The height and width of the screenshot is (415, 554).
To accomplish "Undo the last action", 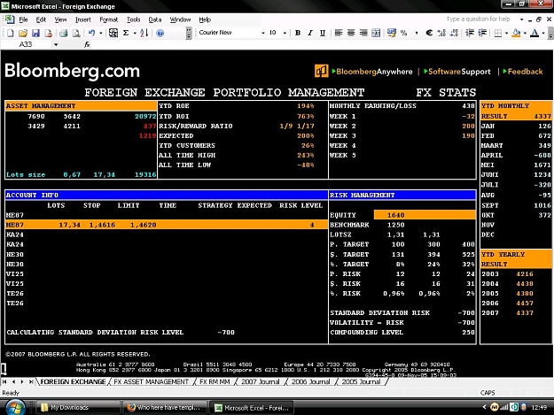I will (92, 33).
